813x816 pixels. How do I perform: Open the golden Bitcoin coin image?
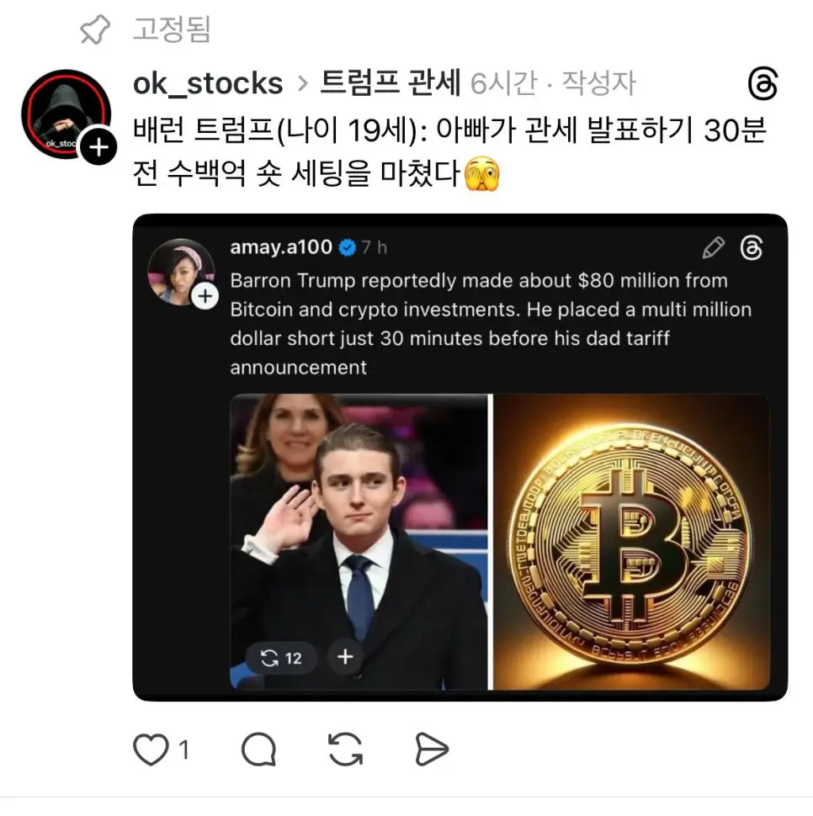point(631,542)
